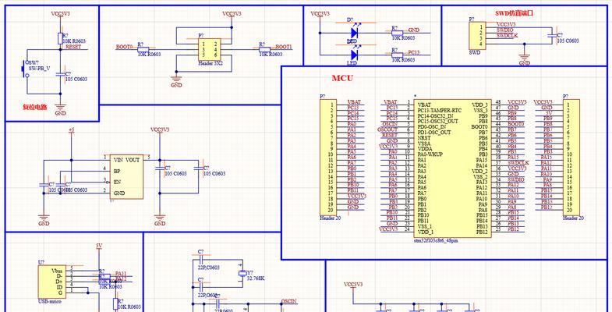Click Header 20 label under left connector
The width and height of the screenshot is (612, 312).
331,218
